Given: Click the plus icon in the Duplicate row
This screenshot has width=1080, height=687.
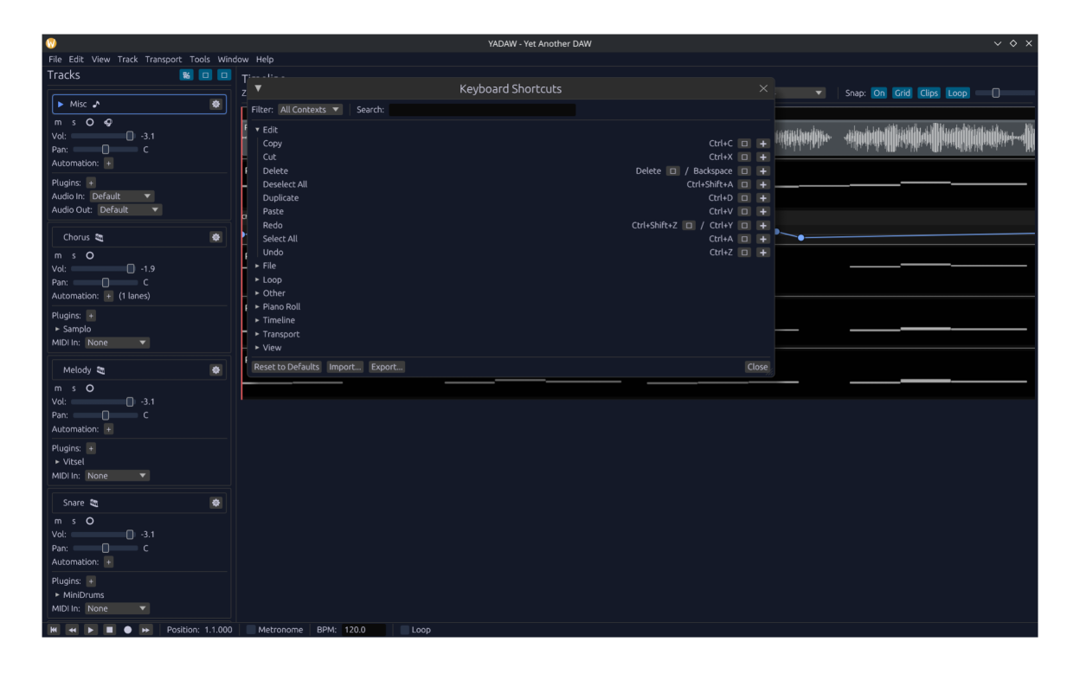Looking at the screenshot, I should [x=762, y=198].
